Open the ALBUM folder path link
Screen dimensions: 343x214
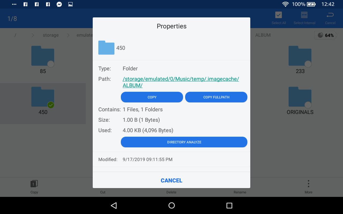click(181, 82)
